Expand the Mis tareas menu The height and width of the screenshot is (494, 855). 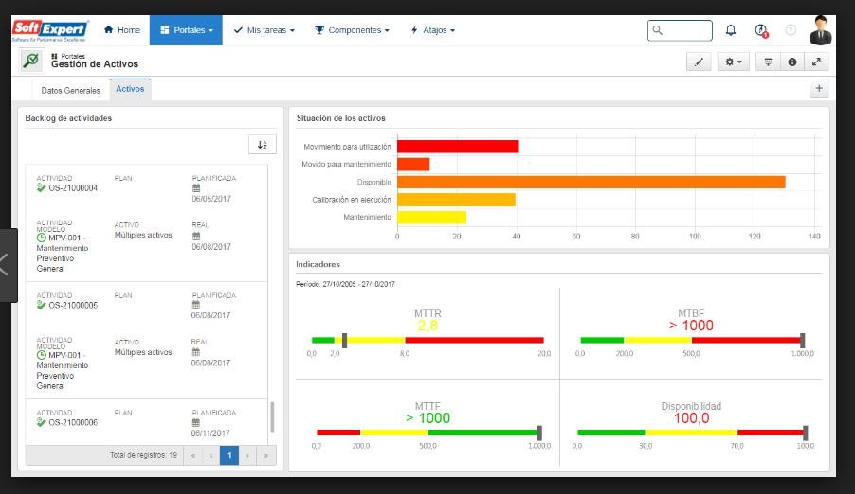pyautogui.click(x=264, y=30)
